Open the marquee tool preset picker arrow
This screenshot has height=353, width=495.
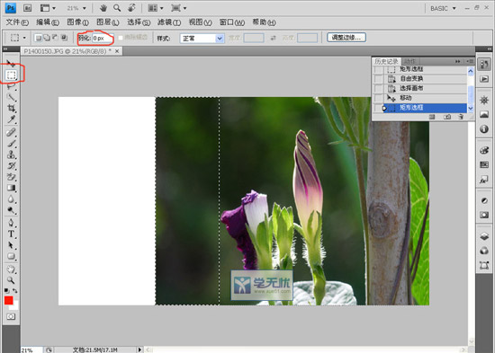coord(24,38)
